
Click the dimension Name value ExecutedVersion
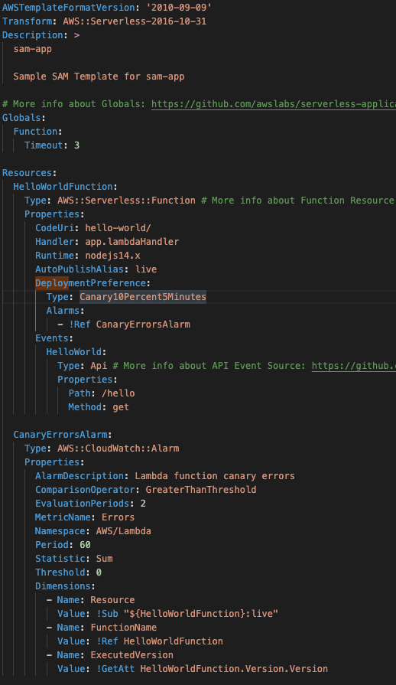click(131, 655)
